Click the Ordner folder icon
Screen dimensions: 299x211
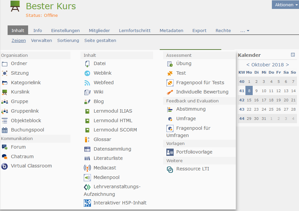point(5,64)
